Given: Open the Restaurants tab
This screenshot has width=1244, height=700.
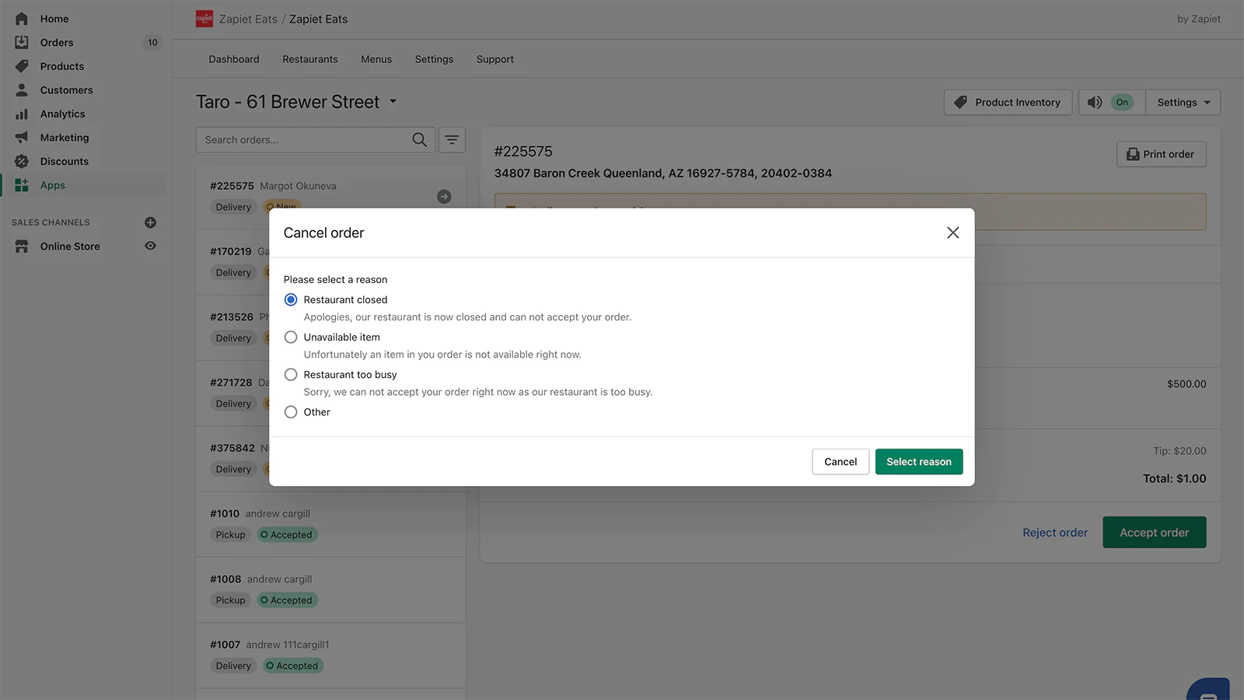Looking at the screenshot, I should tap(309, 59).
